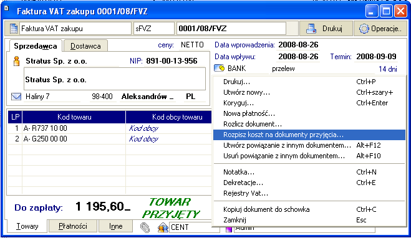The height and width of the screenshot is (238, 411).
Task: Open the Płatności bottom tab
Action: 73,226
